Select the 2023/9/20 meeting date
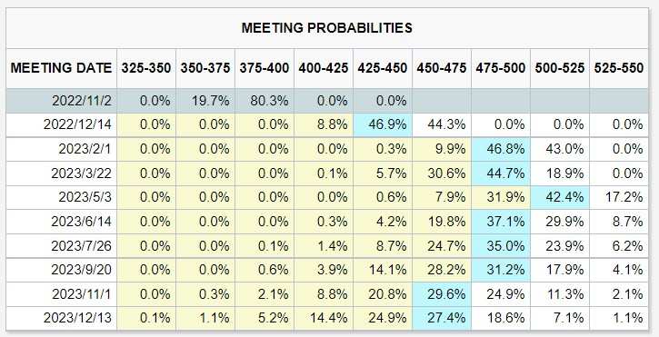Image resolution: width=659 pixels, height=337 pixels. [82, 270]
